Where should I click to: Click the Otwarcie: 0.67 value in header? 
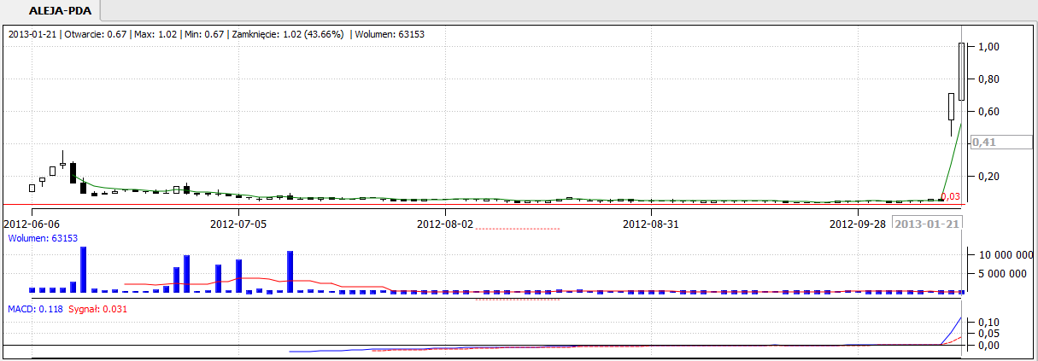click(x=96, y=34)
